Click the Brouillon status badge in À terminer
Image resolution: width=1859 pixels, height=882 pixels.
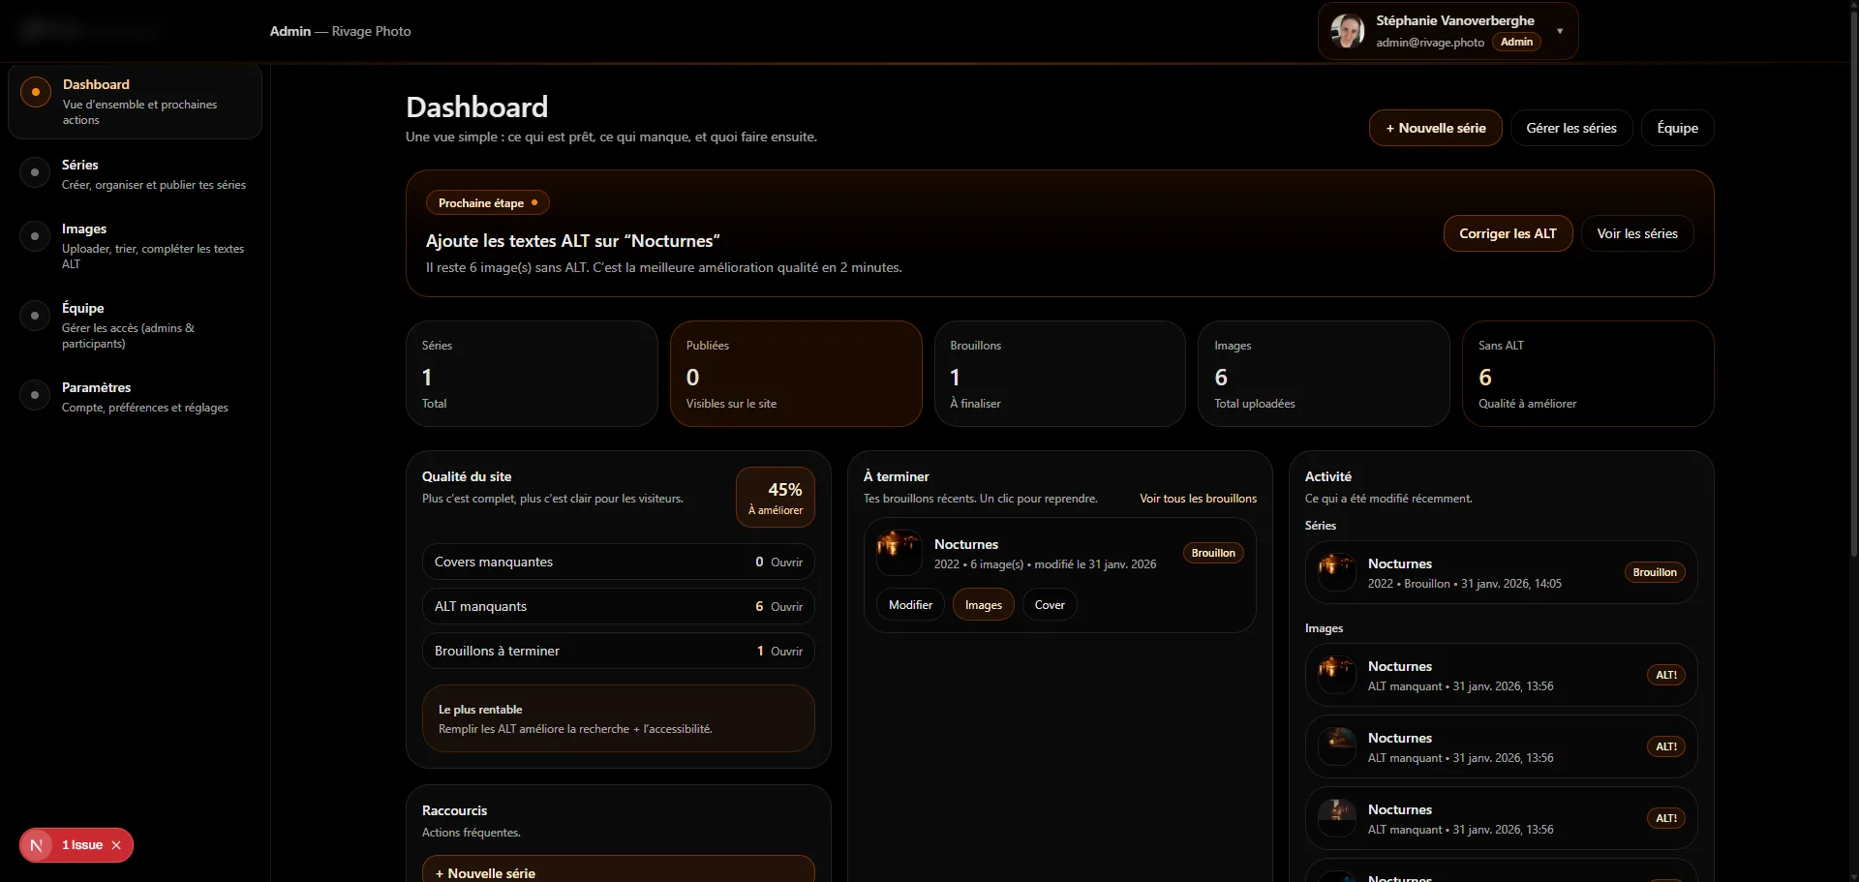(x=1213, y=553)
